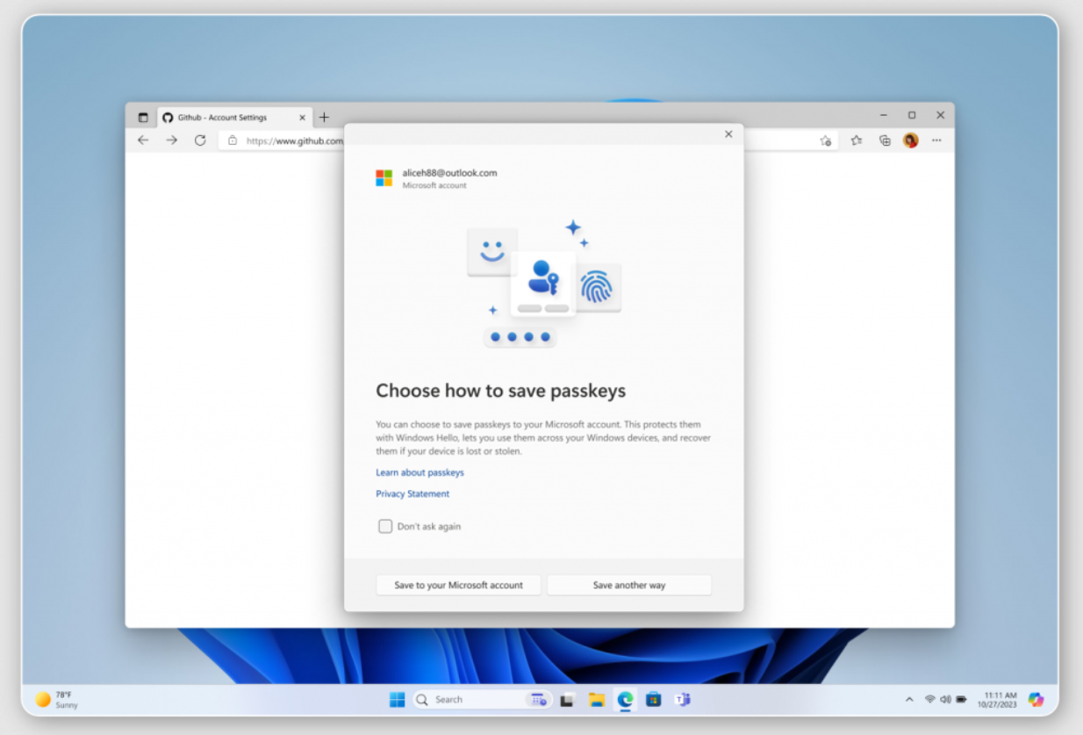Screen dimensions: 1083x735
Task: Open a new browser tab
Action: 324,118
